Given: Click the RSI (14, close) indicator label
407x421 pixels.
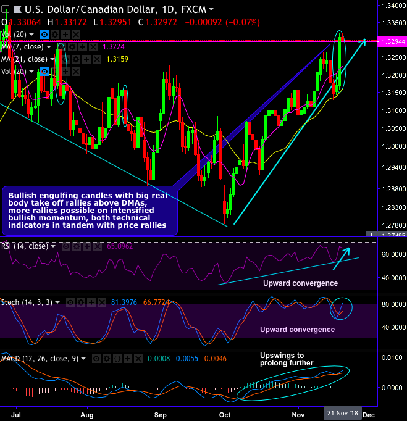Looking at the screenshot, I should 25,246.
